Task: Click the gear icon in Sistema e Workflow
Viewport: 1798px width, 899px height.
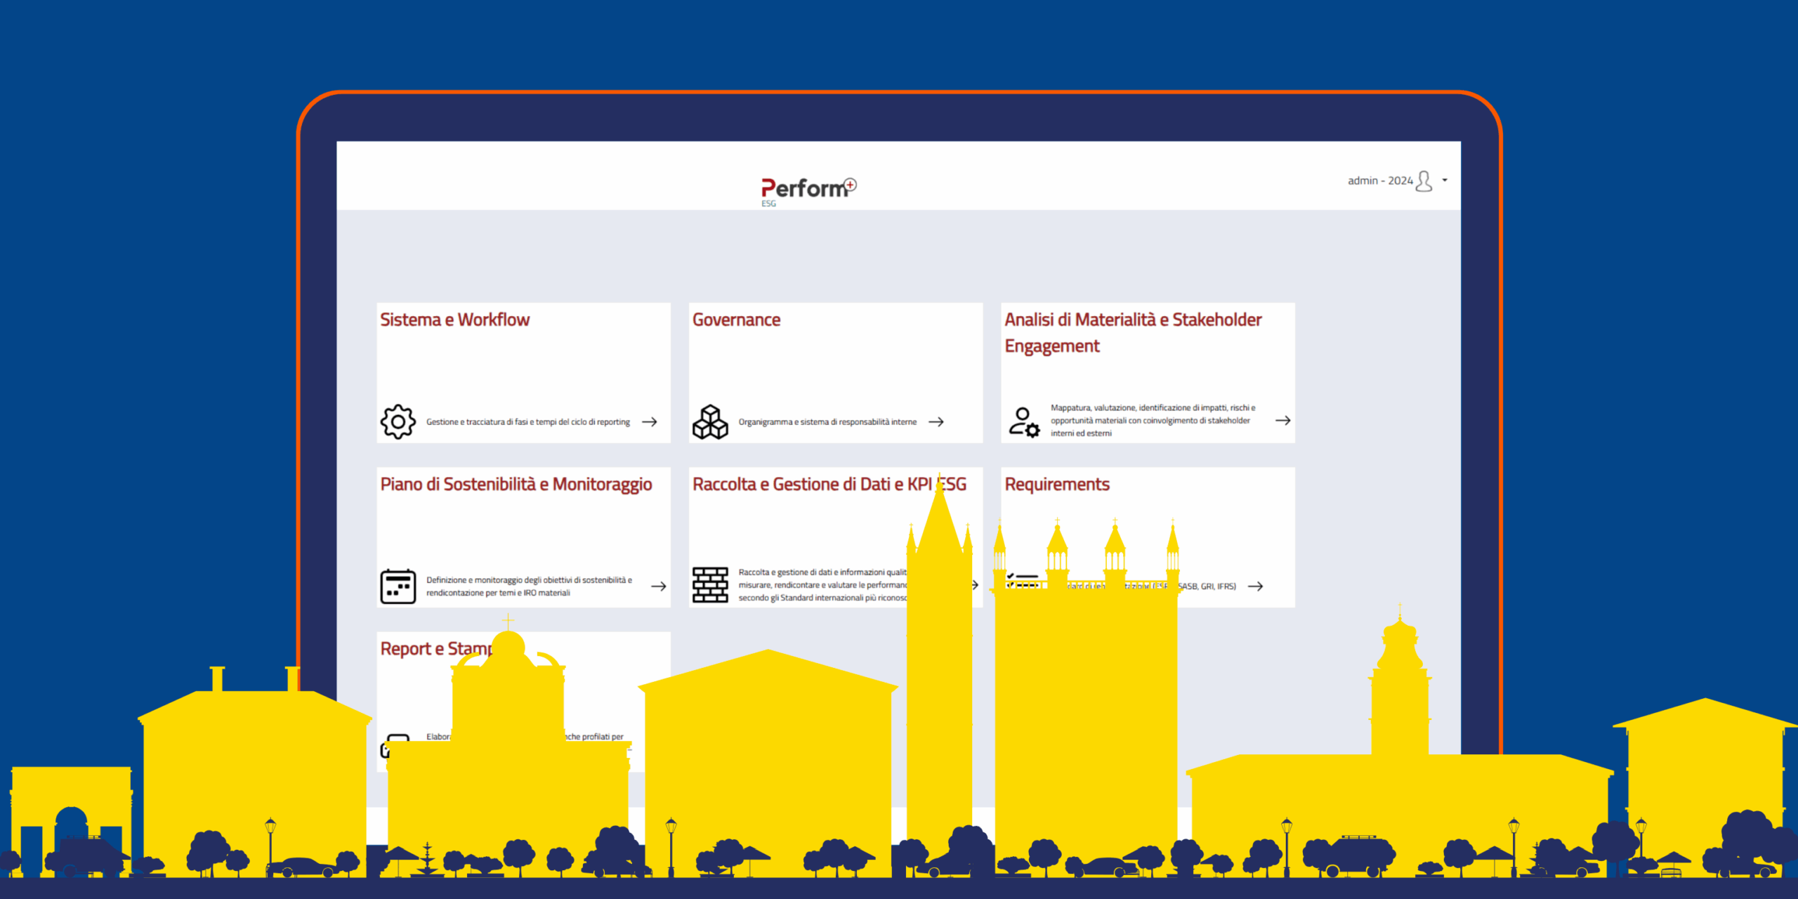Action: 398,421
